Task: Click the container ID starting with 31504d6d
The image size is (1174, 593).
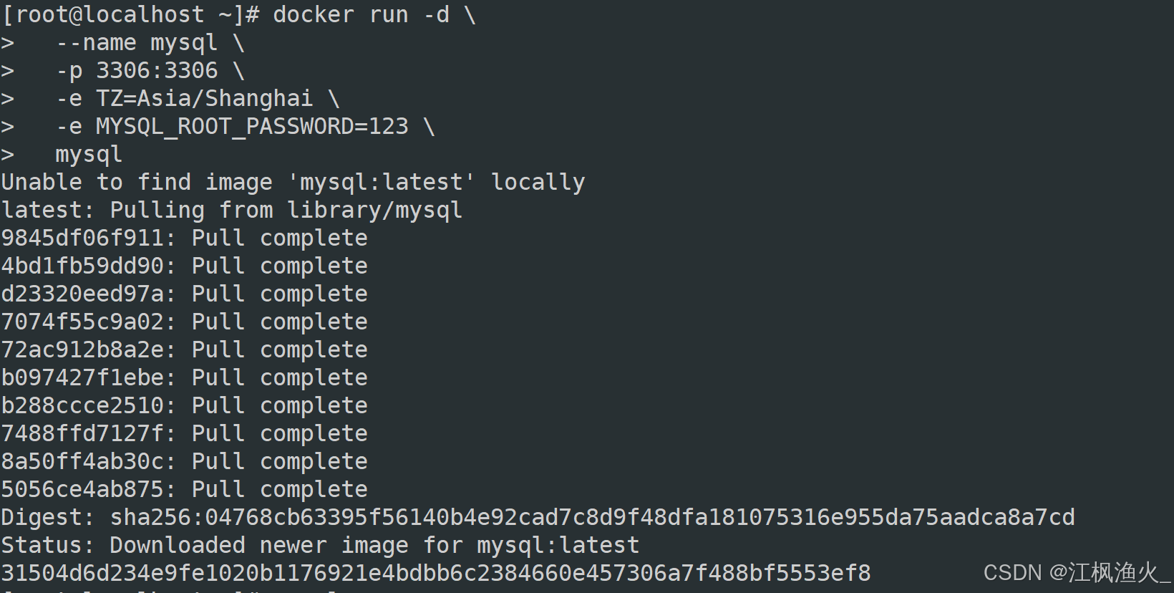Action: pos(436,573)
